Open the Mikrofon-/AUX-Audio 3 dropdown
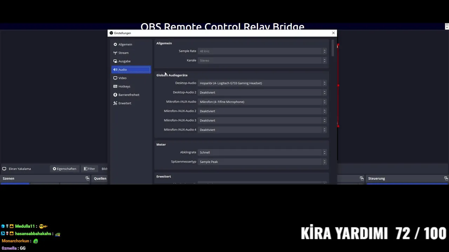 [x=262, y=120]
